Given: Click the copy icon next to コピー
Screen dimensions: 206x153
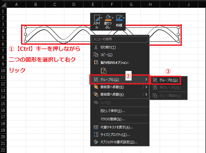Looking at the screenshot, I should click(96, 55).
